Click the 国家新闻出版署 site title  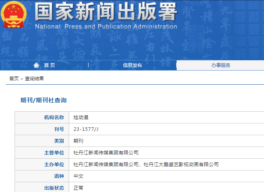[106, 12]
